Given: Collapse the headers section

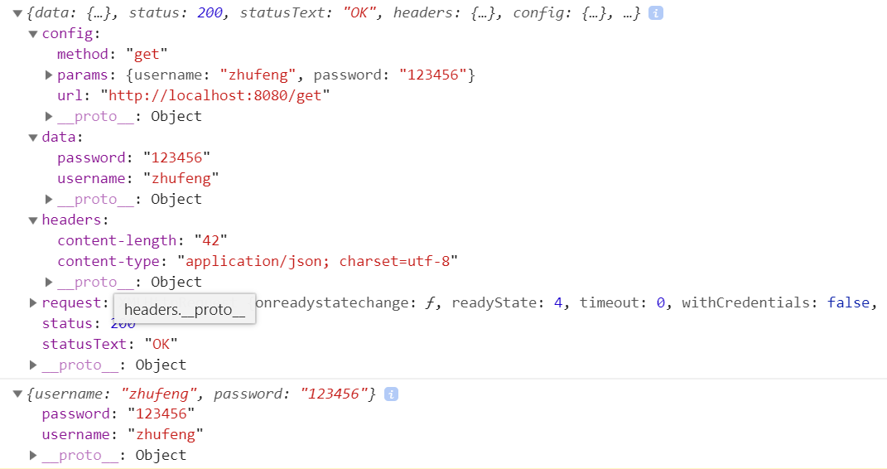Looking at the screenshot, I should (33, 220).
